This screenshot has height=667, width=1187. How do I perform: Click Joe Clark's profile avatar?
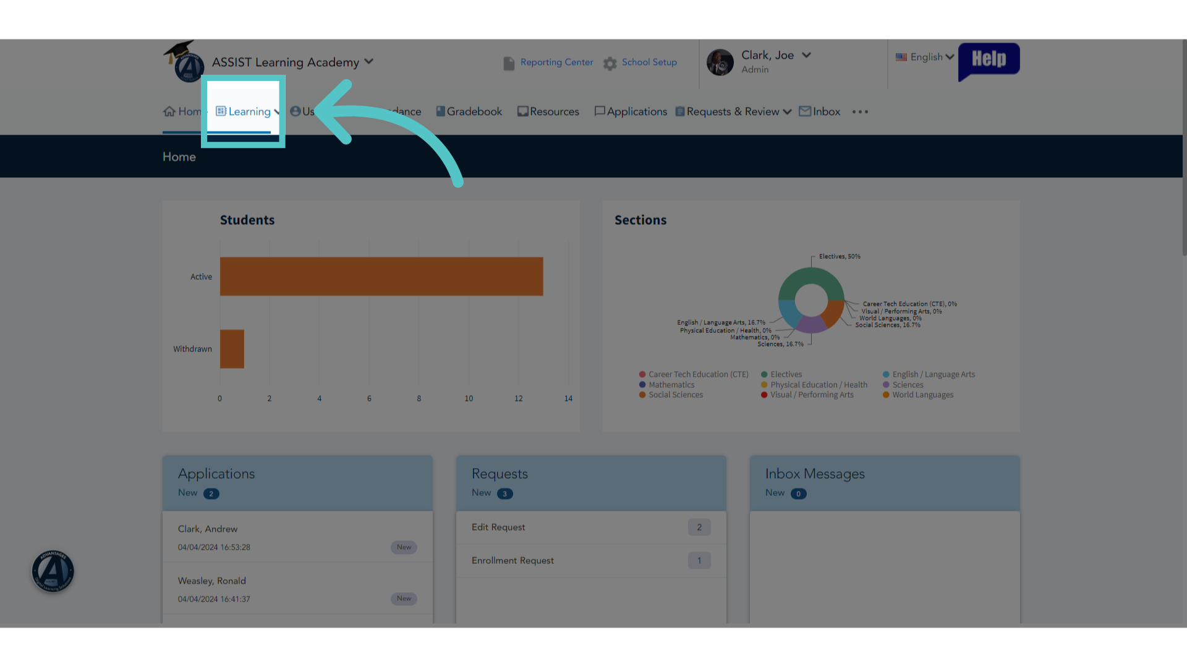point(720,62)
